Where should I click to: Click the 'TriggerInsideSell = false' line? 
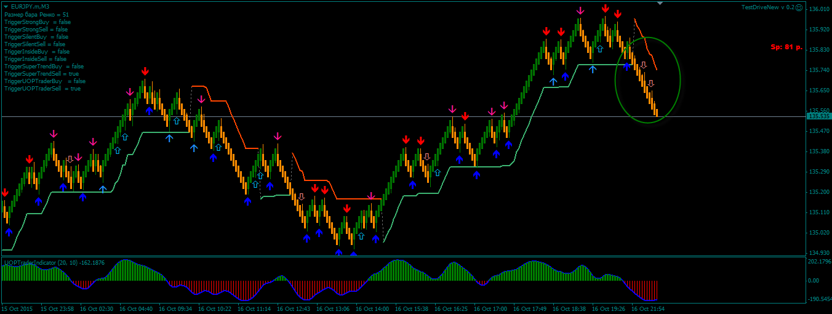[35, 59]
